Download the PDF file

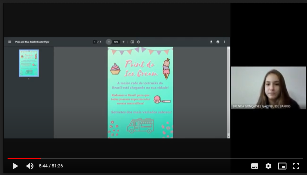pyautogui.click(x=211, y=42)
